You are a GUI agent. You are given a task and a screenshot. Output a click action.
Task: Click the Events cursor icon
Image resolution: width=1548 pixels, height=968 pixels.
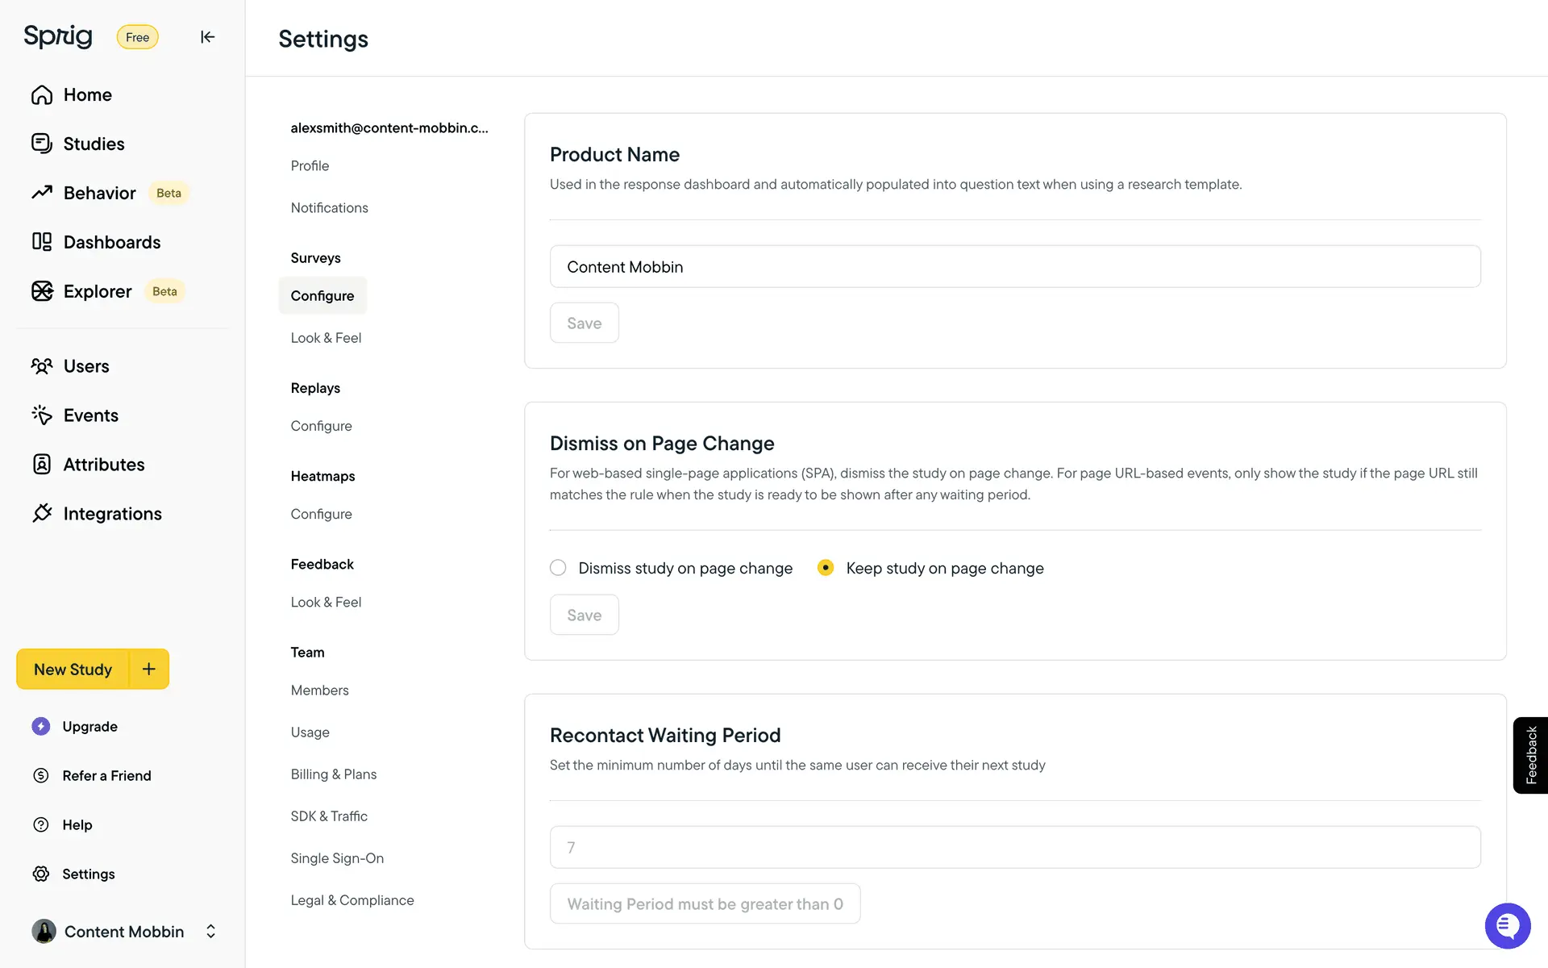pos(42,415)
